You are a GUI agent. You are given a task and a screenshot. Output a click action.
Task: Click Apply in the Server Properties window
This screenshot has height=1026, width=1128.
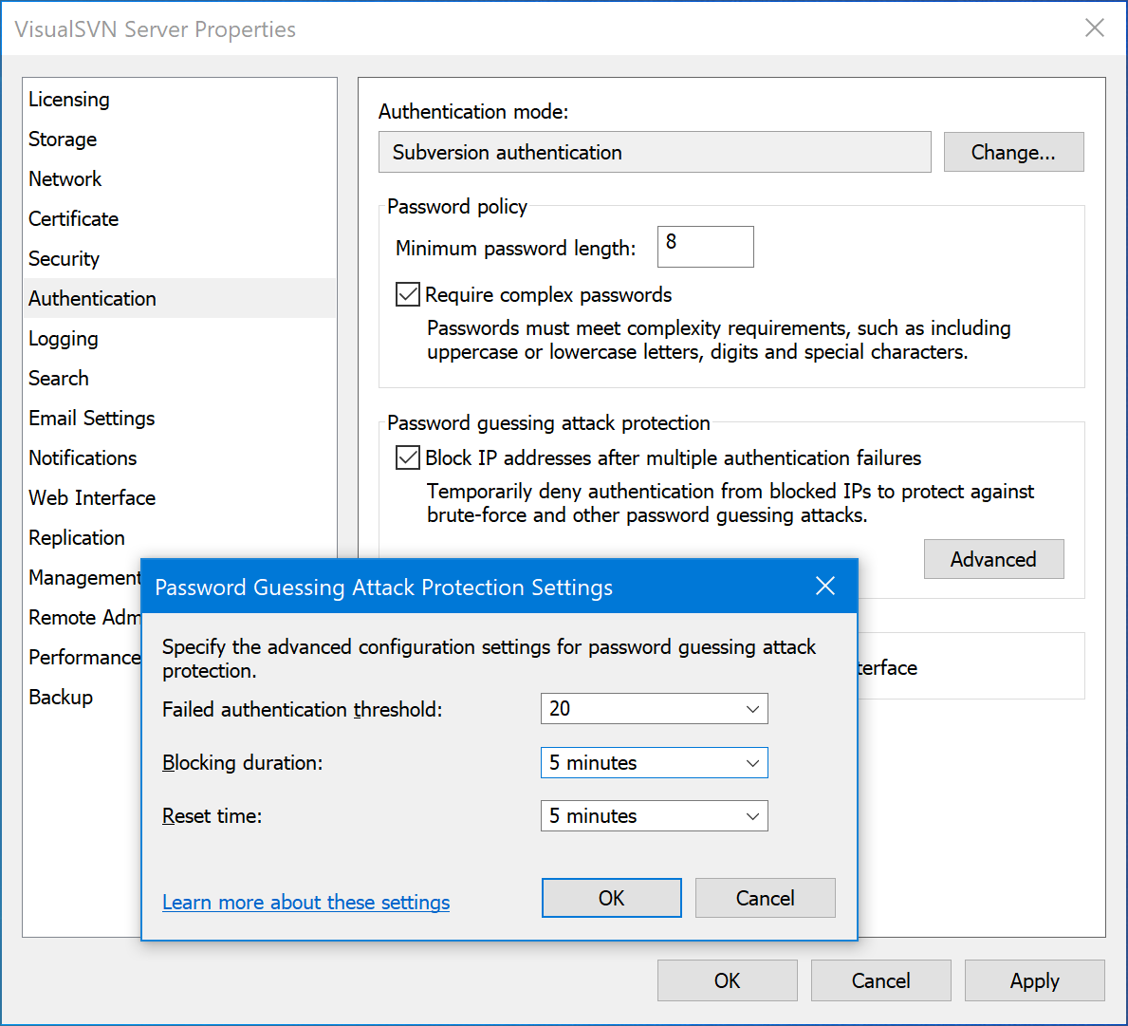click(1034, 980)
